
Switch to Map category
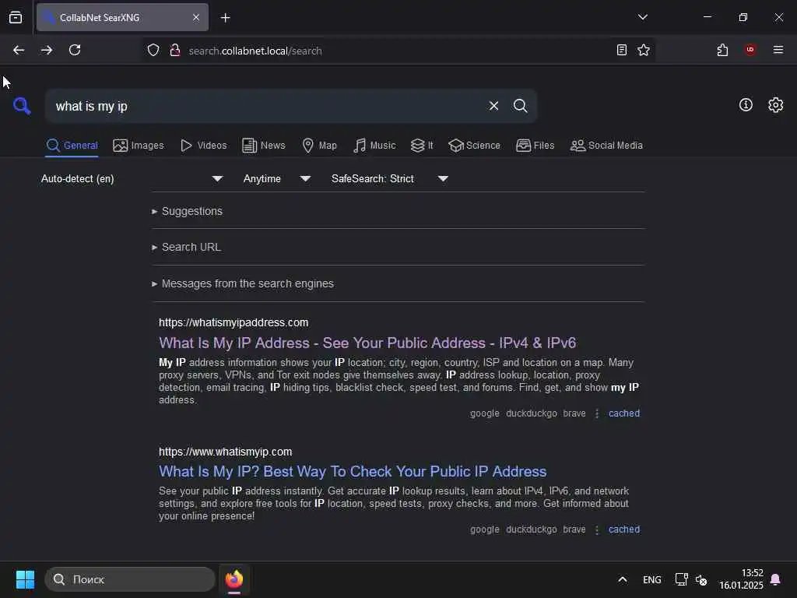point(319,146)
